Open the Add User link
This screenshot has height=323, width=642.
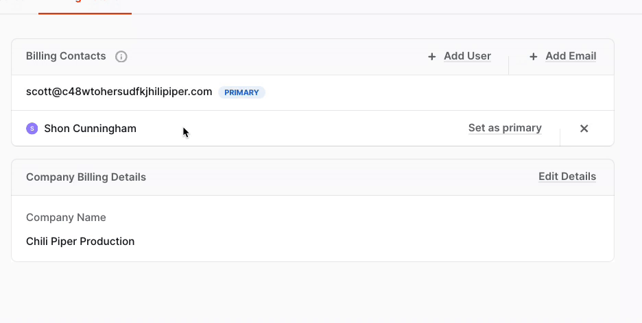point(467,56)
